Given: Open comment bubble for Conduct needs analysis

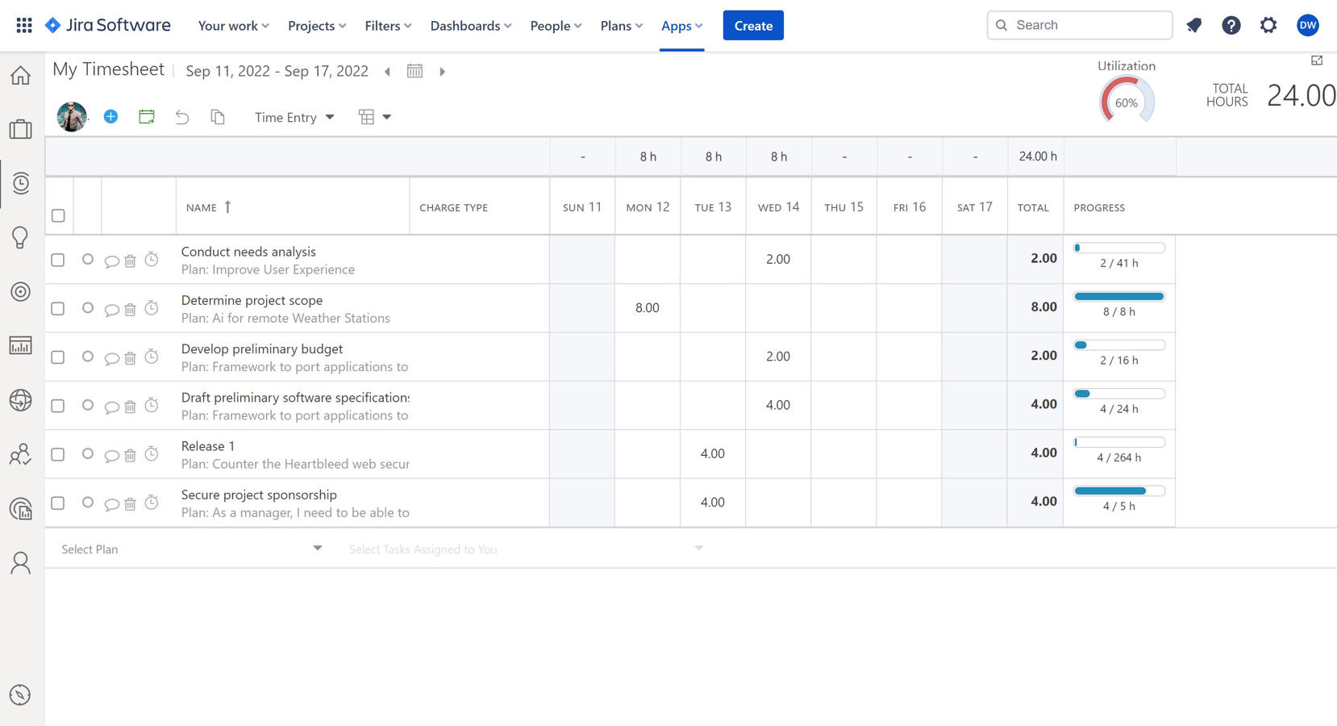Looking at the screenshot, I should (x=111, y=261).
